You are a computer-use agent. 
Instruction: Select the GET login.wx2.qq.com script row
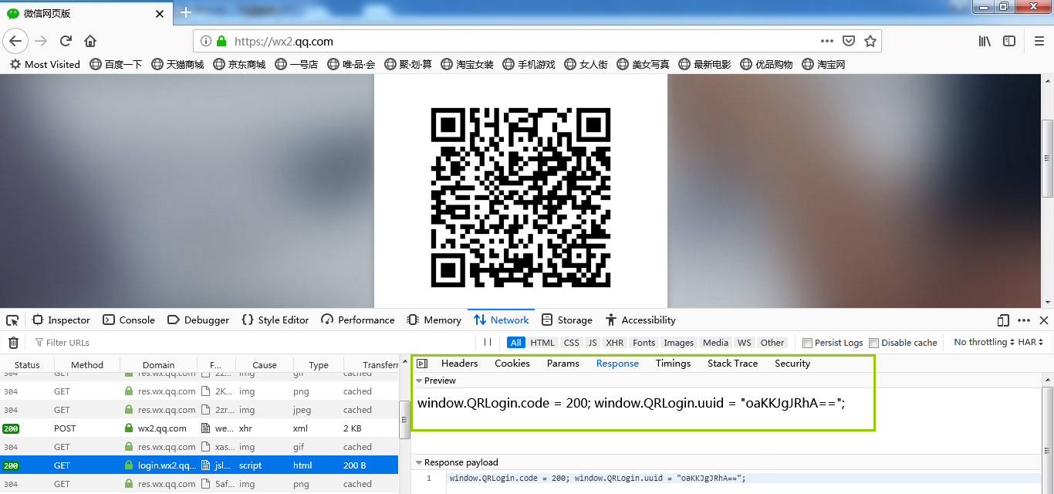[199, 465]
